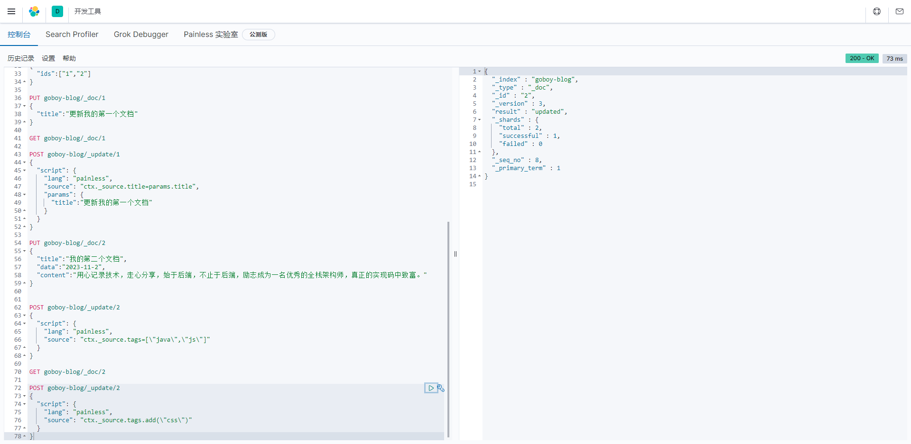Click the "_version" : 3 response line
The image size is (911, 444).
click(x=519, y=104)
